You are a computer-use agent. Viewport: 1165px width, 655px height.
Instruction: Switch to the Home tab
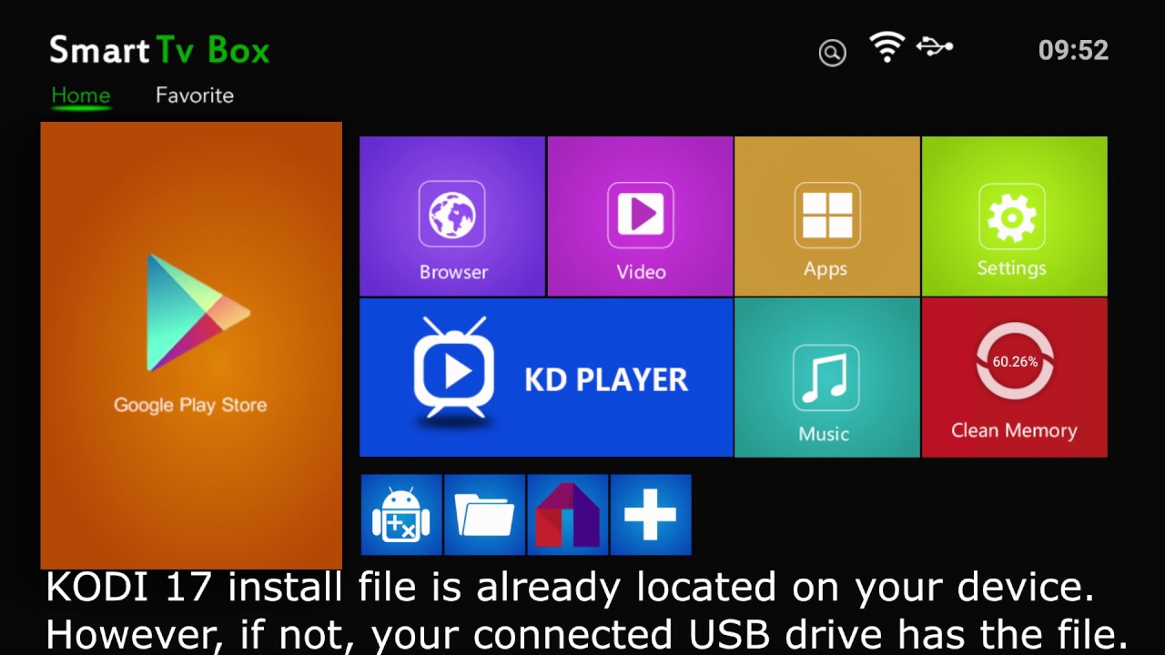[80, 96]
